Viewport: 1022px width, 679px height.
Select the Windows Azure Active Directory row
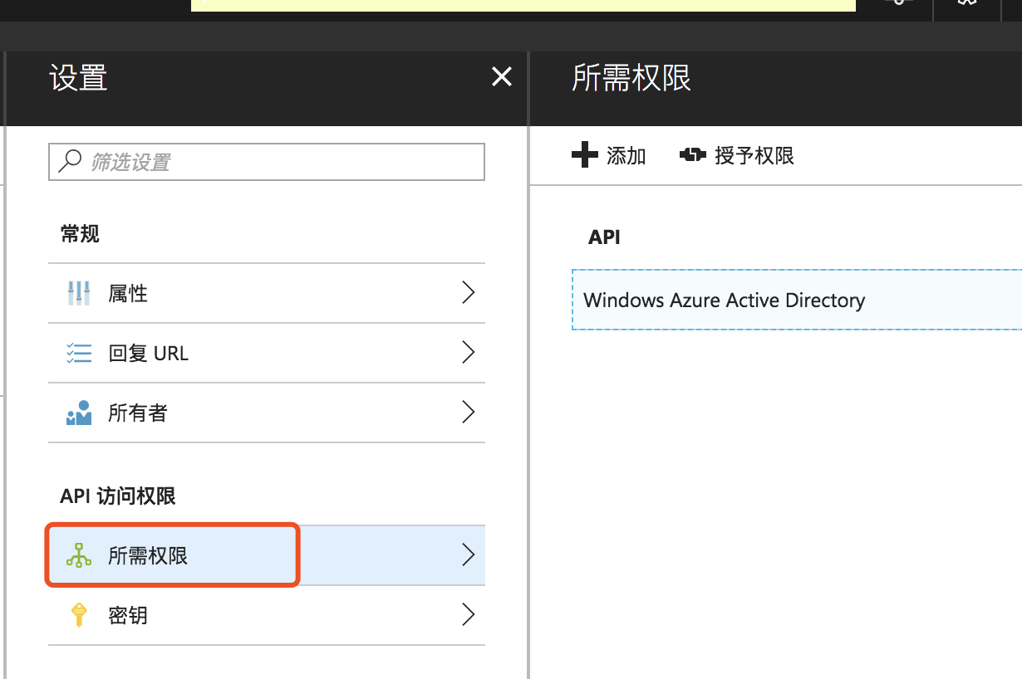(x=797, y=300)
